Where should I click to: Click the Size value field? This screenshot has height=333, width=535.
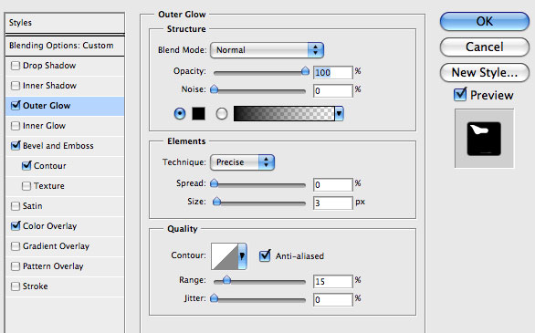[332, 203]
